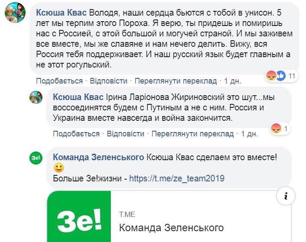Like the first comment via Подобається
306x242 pixels.
[59, 81]
